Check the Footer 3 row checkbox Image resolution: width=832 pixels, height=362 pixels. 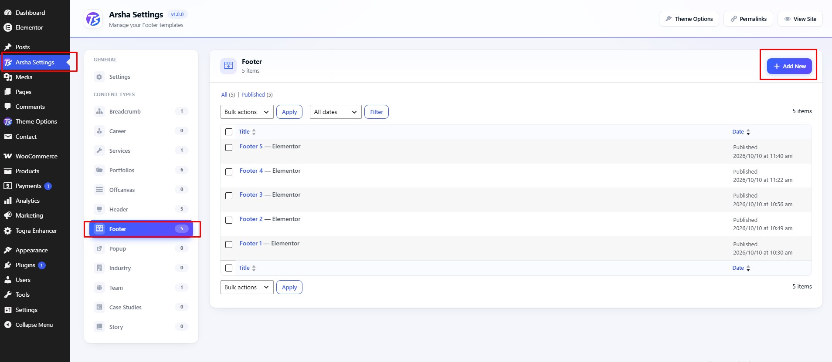tap(229, 196)
